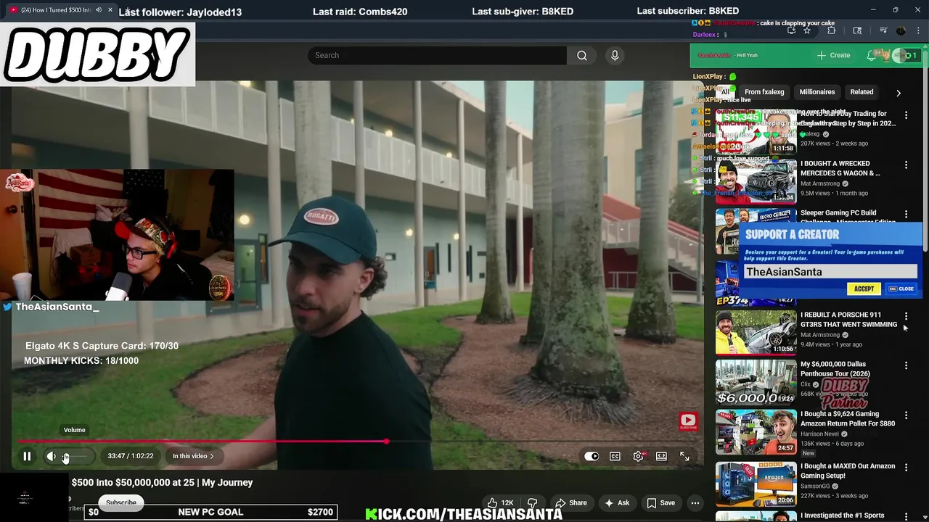Click the 'SamsonGG' channel name
Viewport: 929px width, 522px height.
(814, 486)
